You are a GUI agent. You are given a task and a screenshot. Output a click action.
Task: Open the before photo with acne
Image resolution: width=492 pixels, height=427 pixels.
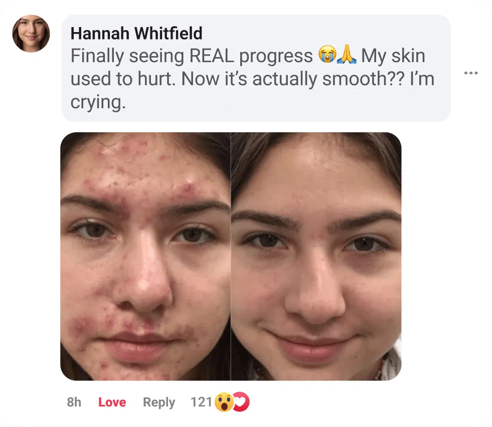[145, 257]
